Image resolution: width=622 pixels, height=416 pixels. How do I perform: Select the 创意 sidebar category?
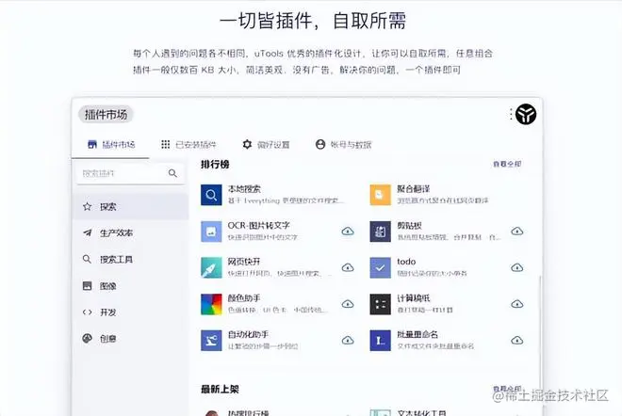130,339
